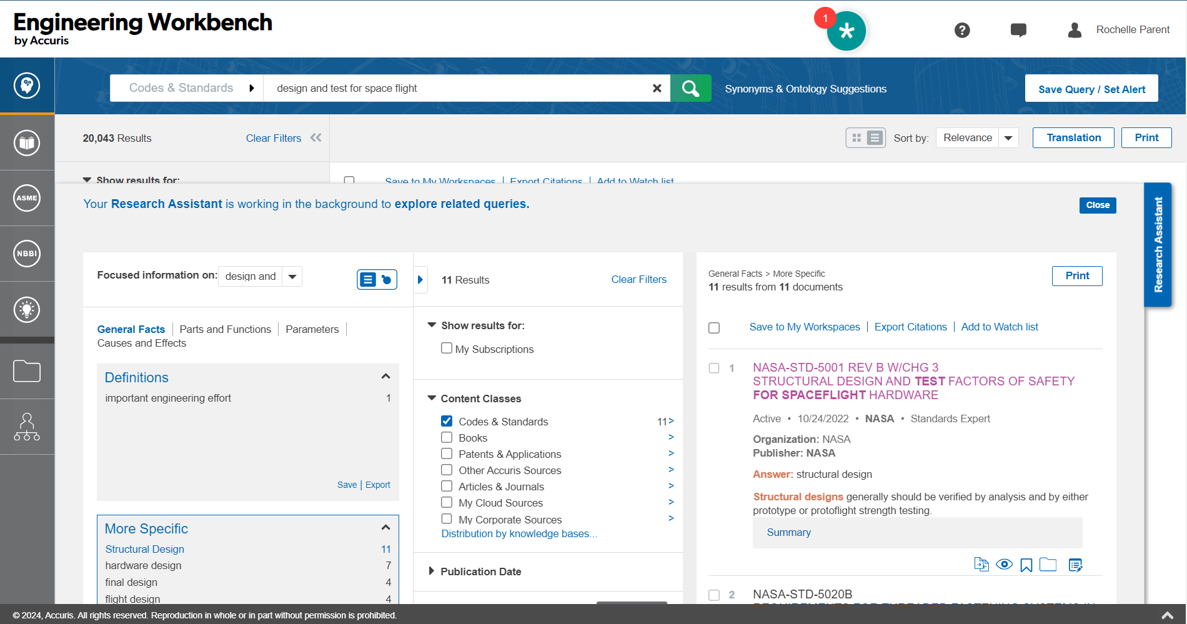The image size is (1187, 624).
Task: Click the help question mark icon
Action: [x=961, y=30]
